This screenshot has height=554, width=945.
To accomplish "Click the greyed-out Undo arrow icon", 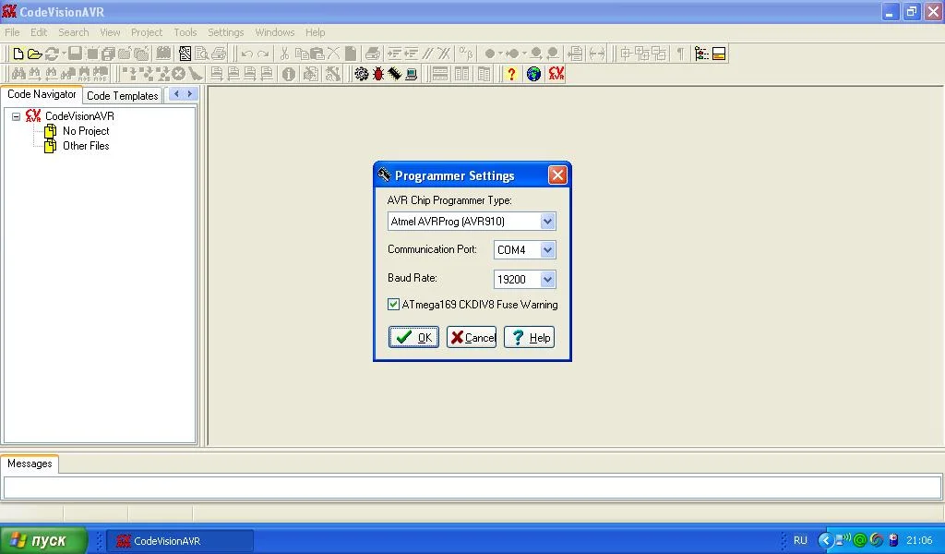I will pyautogui.click(x=246, y=54).
